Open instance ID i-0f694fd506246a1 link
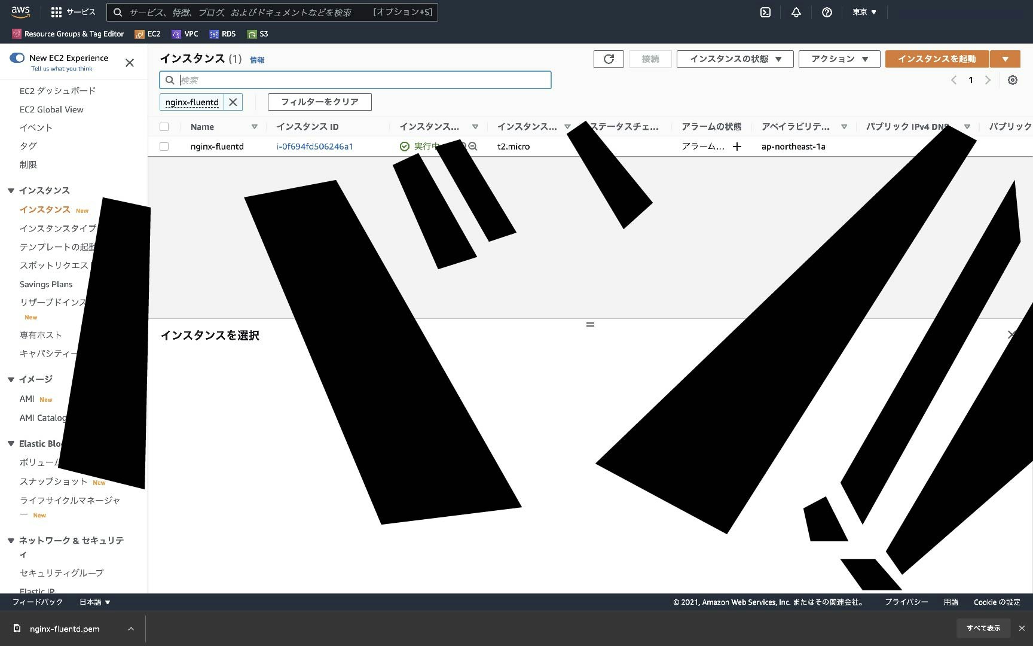This screenshot has height=646, width=1033. click(315, 147)
